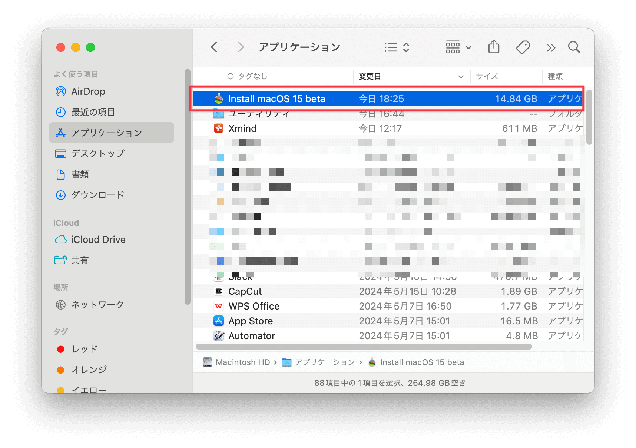
Task: Click the green full-screen window button
Action: point(90,47)
